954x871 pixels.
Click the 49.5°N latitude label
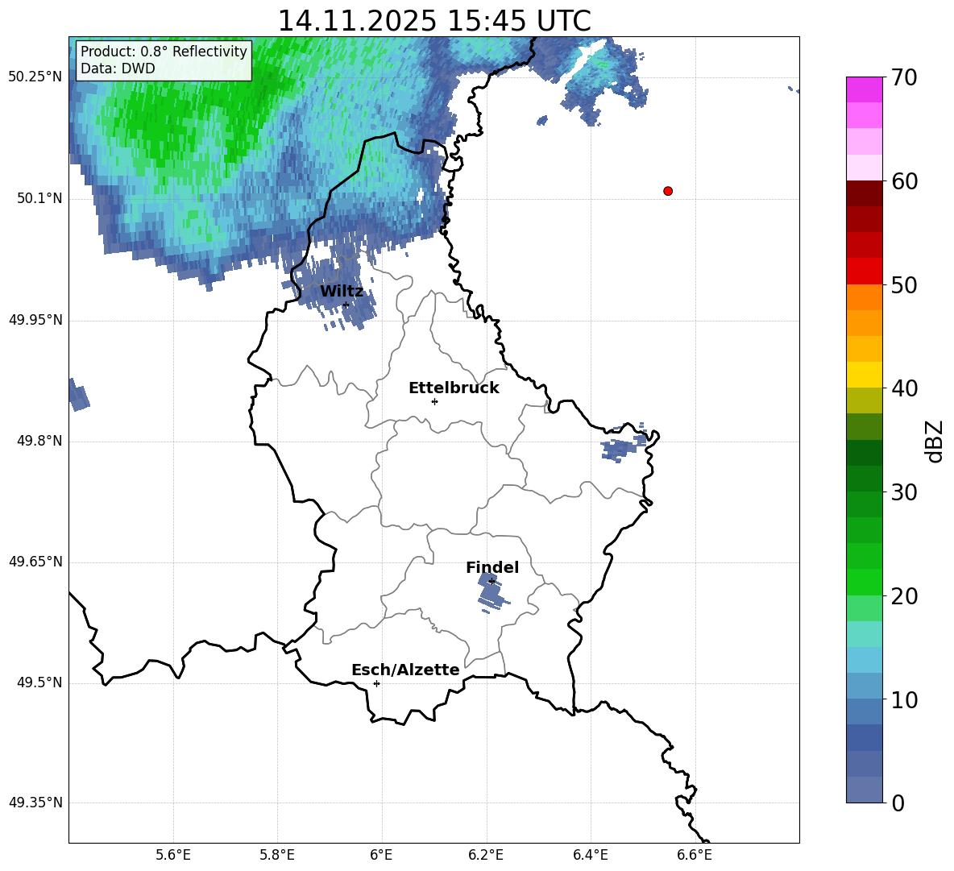coord(39,682)
